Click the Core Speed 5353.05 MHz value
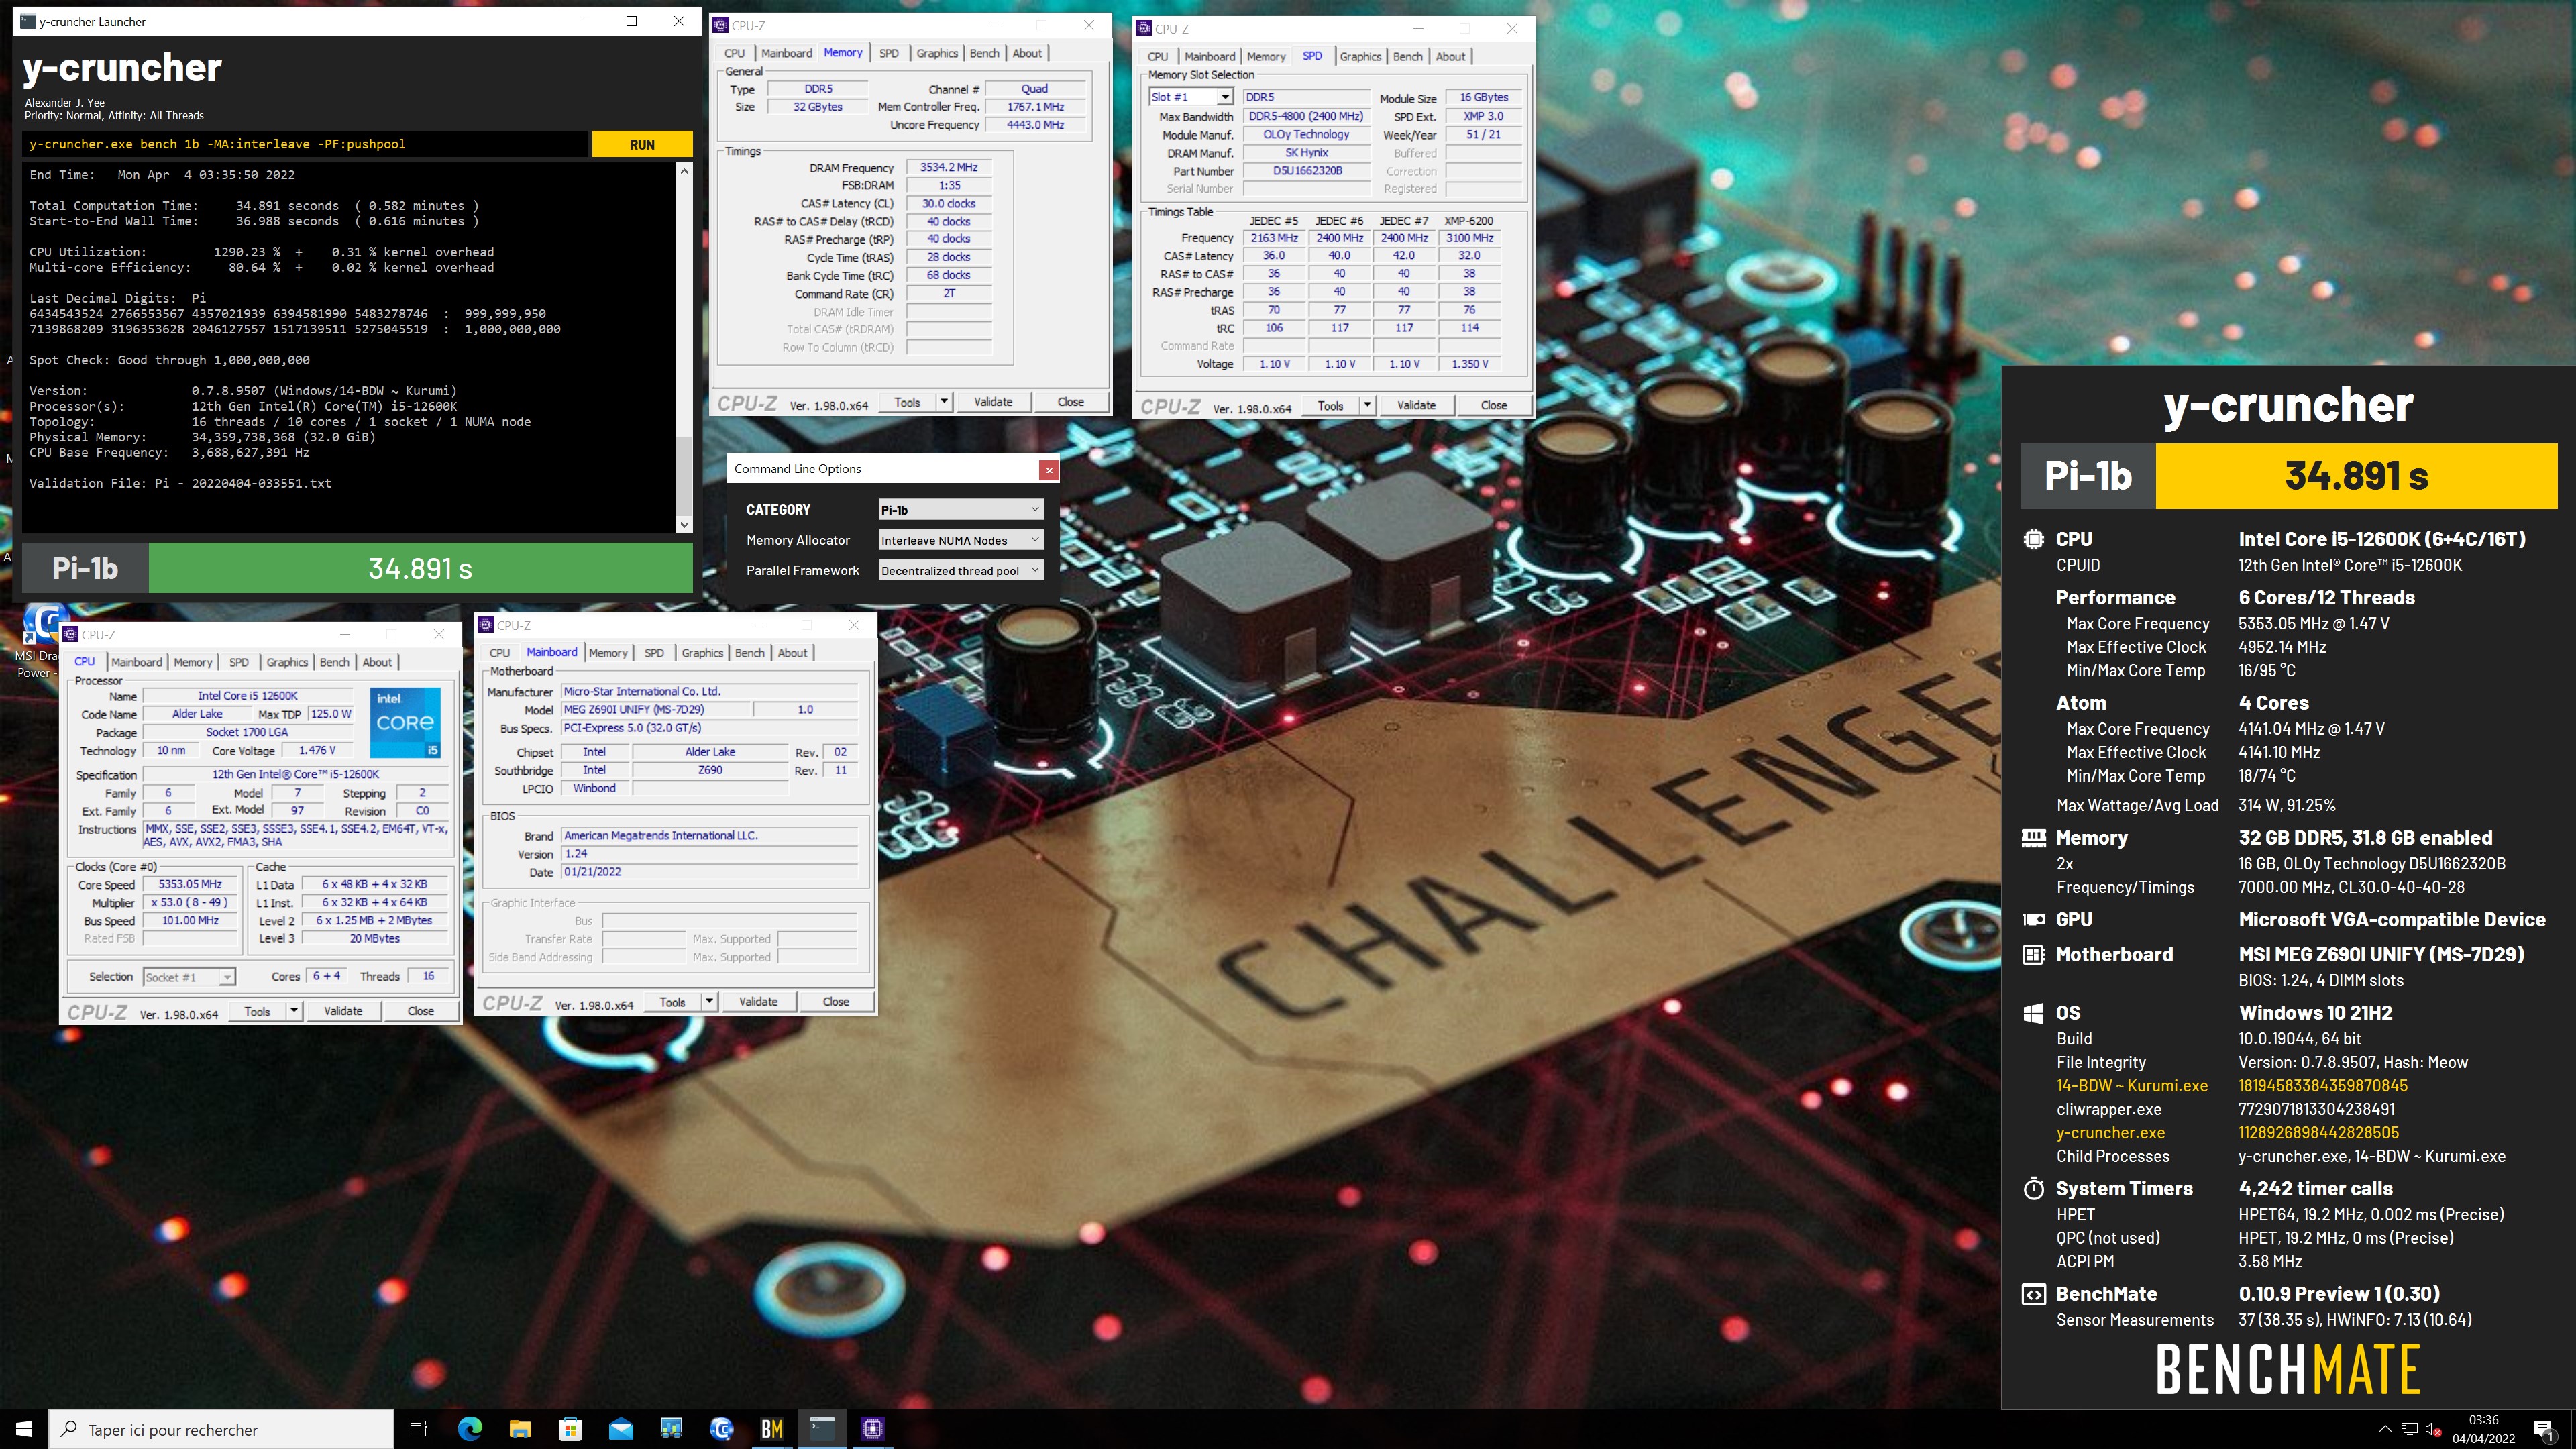 point(190,884)
